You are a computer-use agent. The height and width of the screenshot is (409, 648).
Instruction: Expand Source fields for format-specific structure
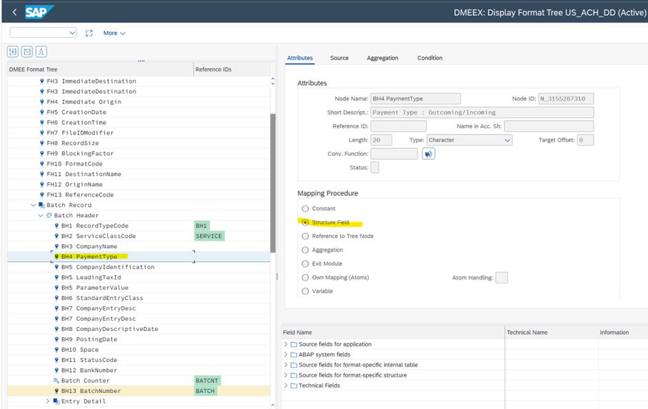pos(285,375)
